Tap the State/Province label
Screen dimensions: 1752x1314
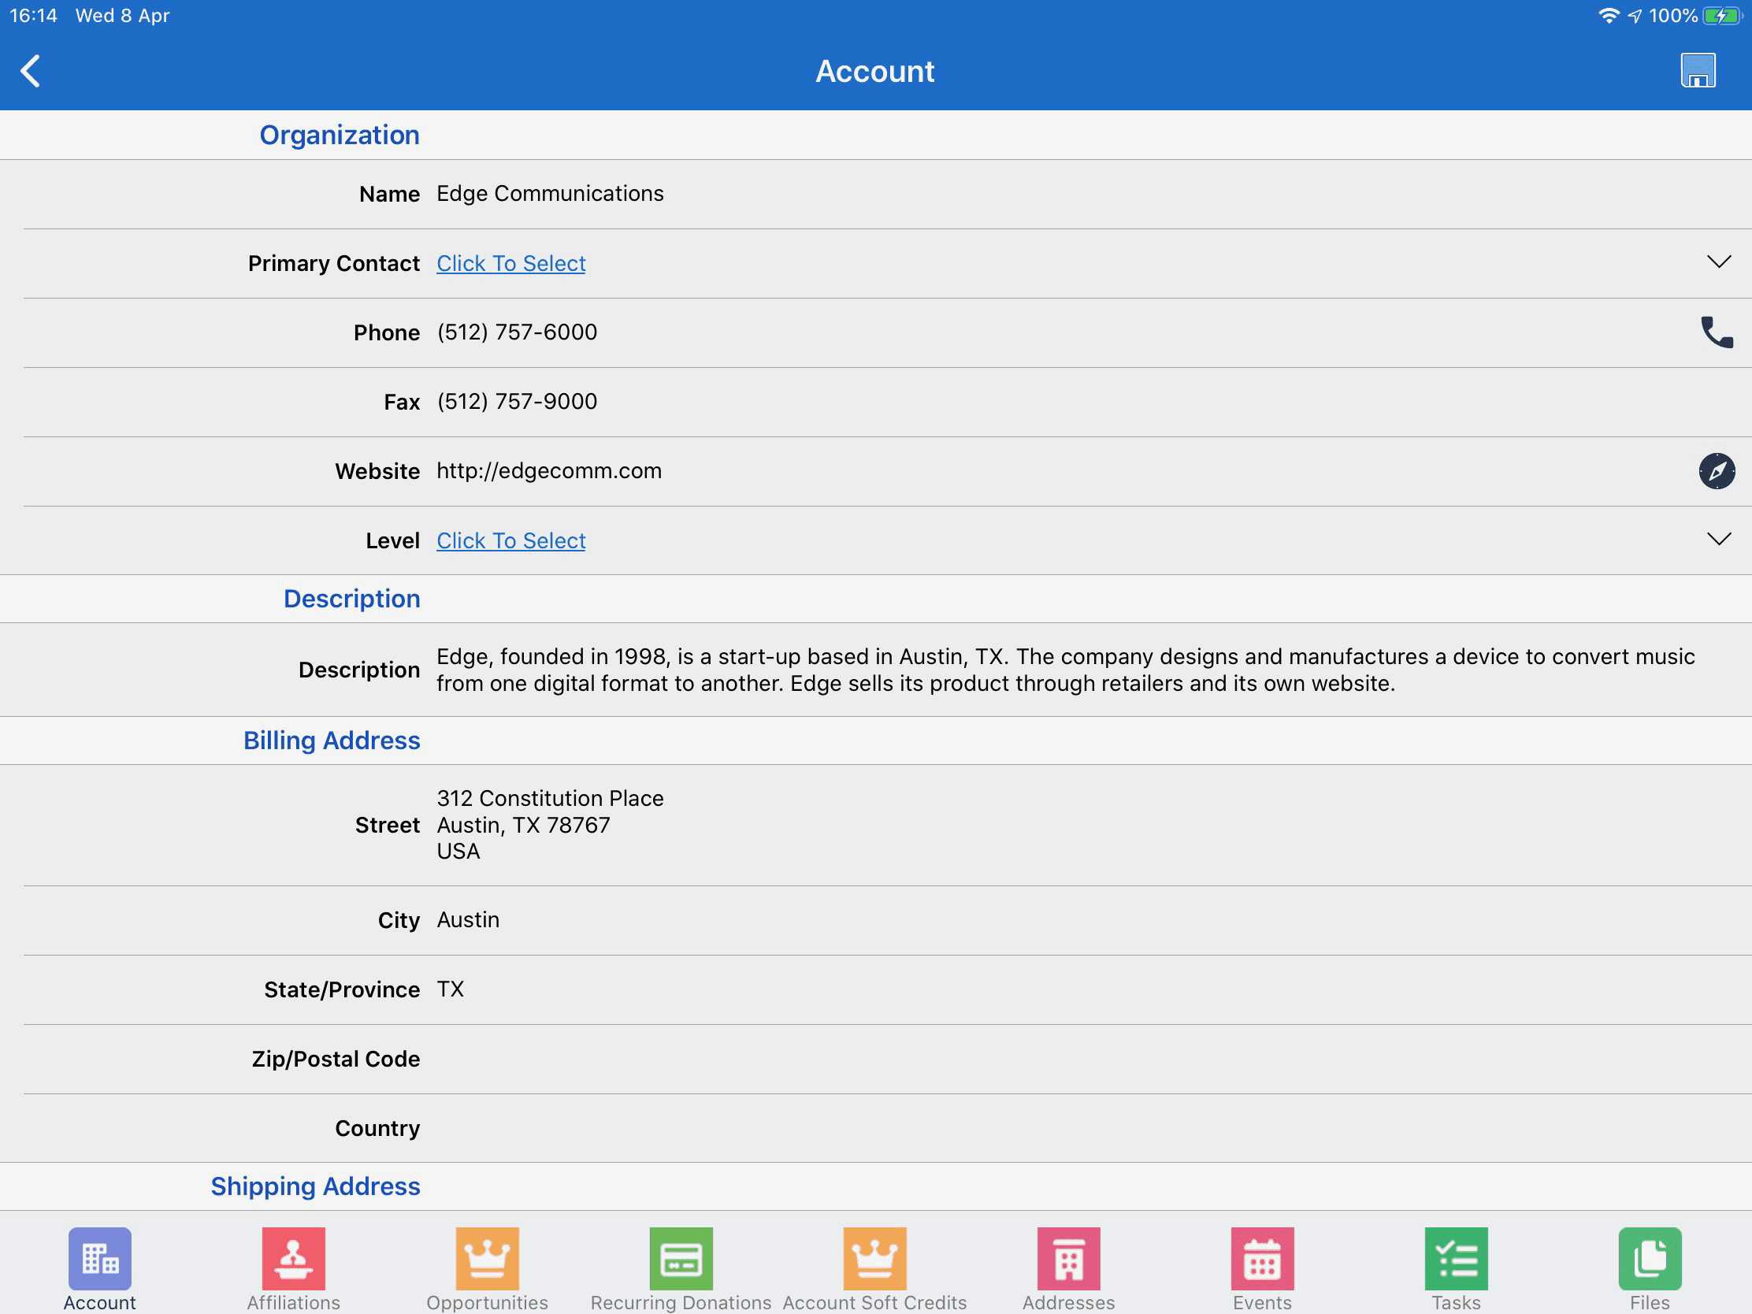(342, 989)
